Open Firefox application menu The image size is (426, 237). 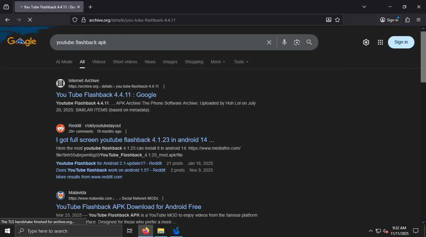(x=419, y=20)
